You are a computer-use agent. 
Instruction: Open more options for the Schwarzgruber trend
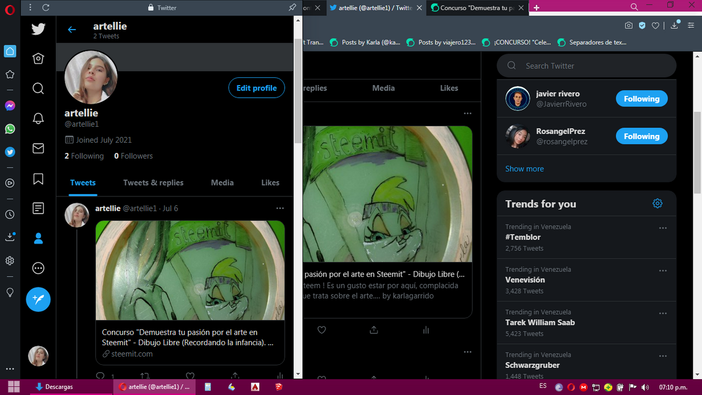pyautogui.click(x=663, y=356)
